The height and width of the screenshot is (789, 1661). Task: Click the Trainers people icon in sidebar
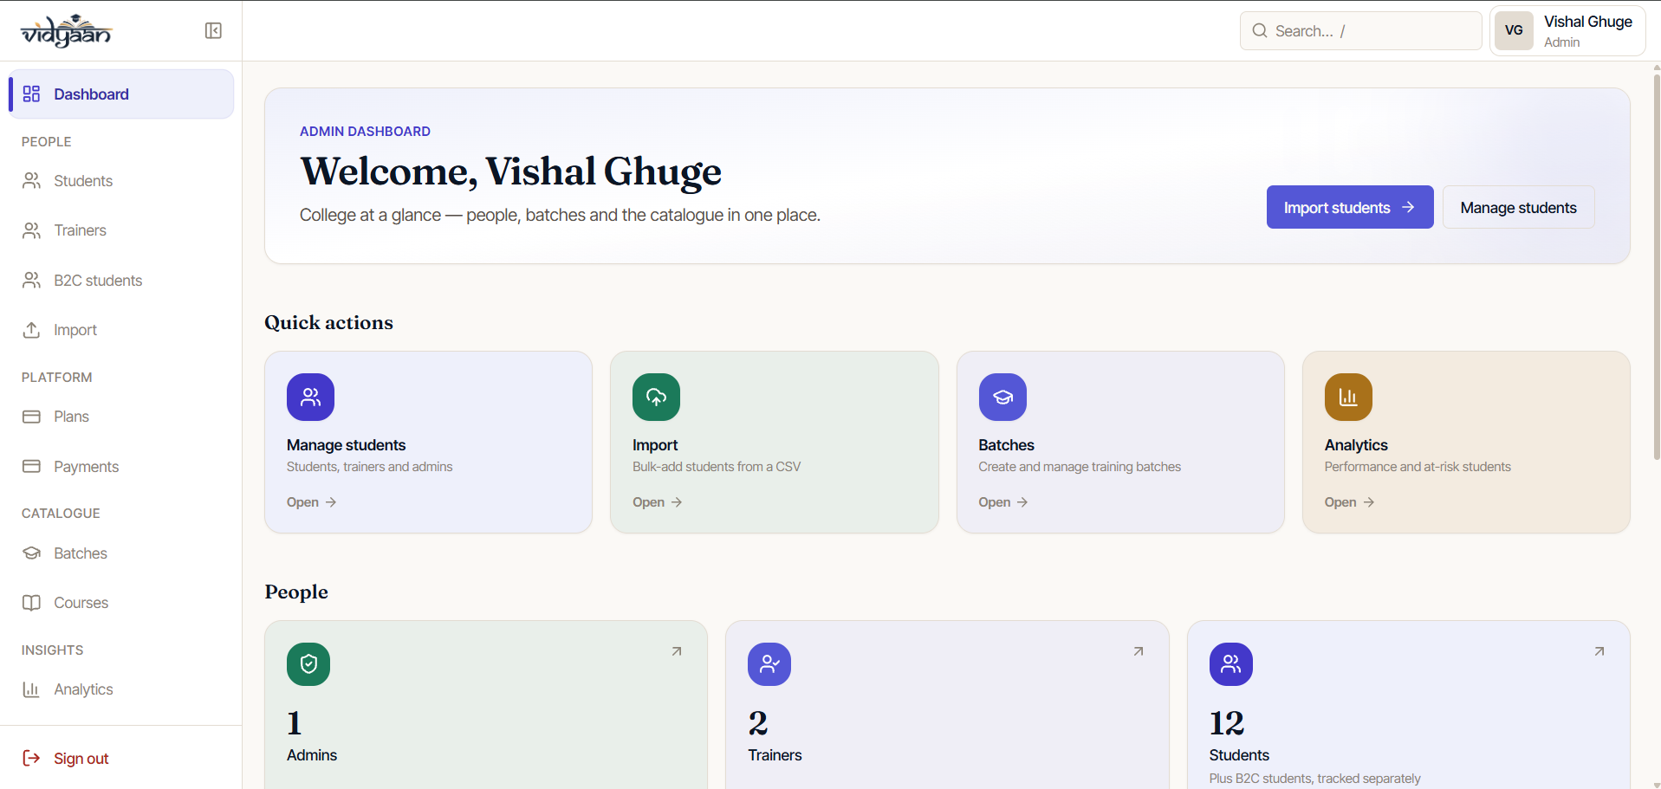point(31,230)
